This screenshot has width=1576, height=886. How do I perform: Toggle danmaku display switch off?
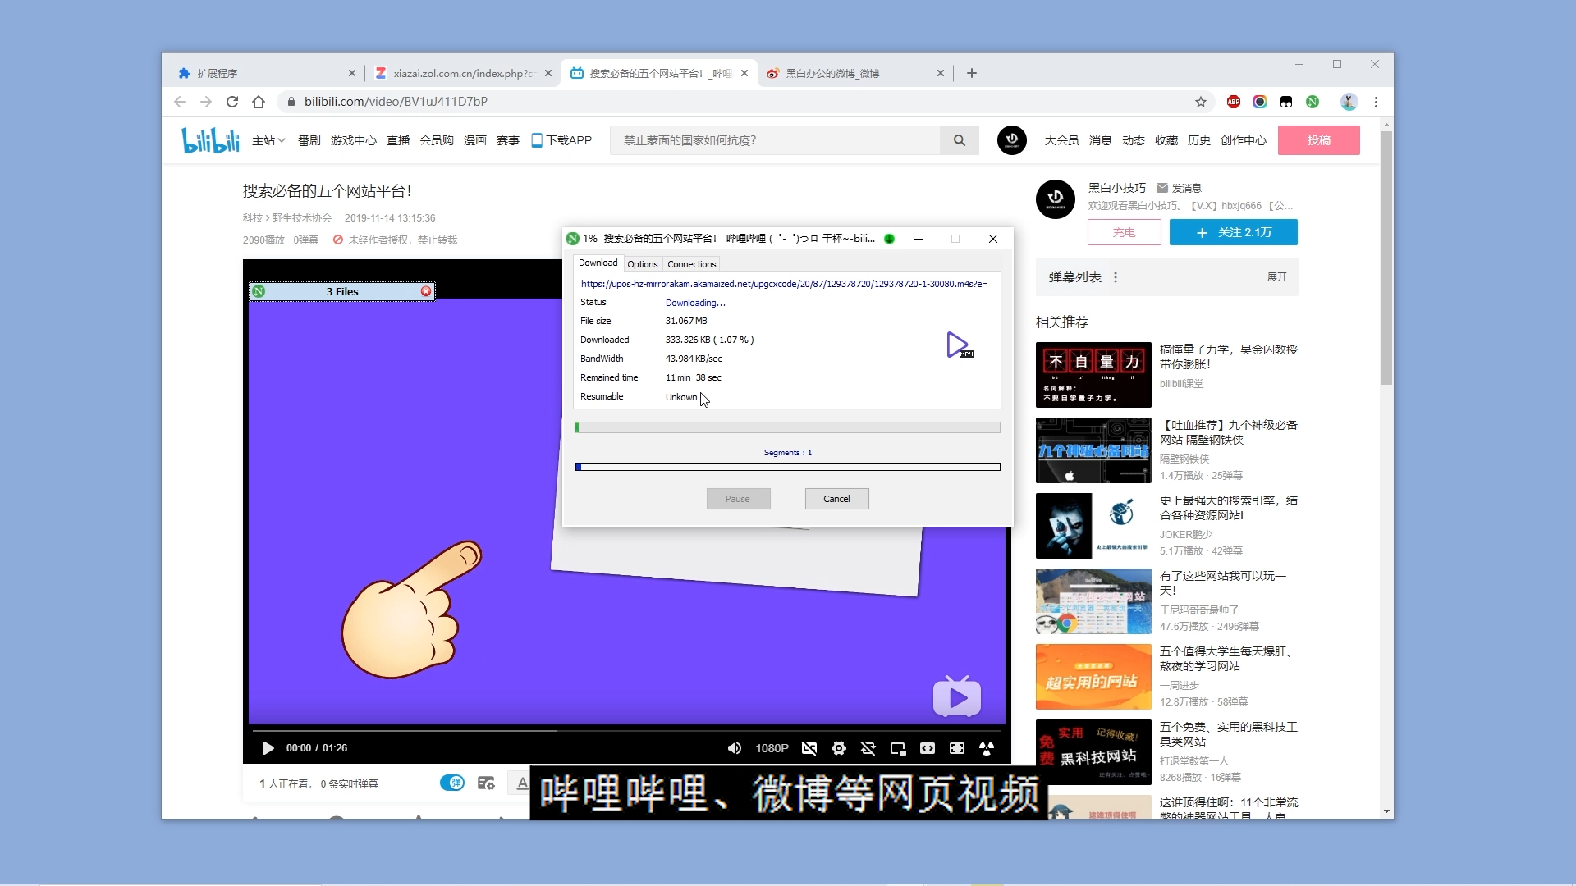(451, 783)
